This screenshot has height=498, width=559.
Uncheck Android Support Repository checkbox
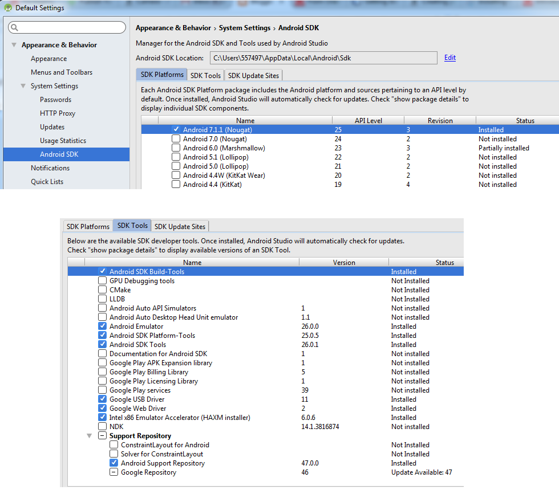[114, 463]
